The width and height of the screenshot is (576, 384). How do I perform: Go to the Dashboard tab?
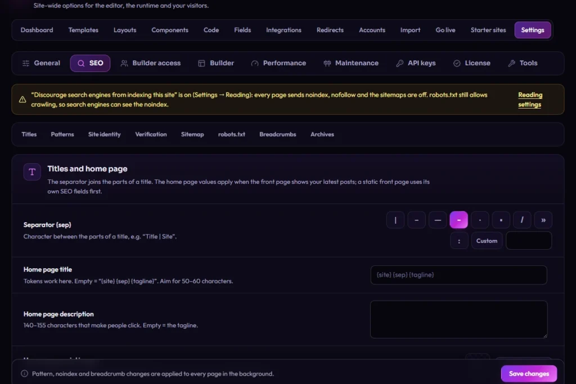[x=37, y=30]
